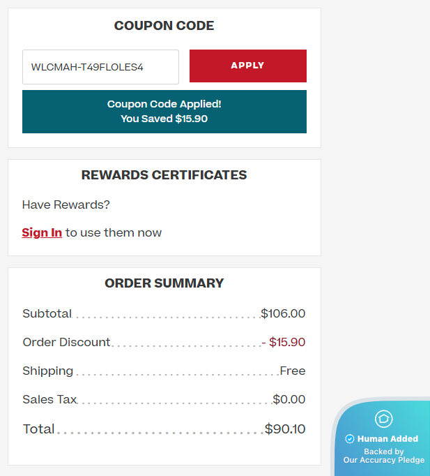Select the "Backed by Our Accuracy Pledge" text
The image size is (430, 476).
click(384, 456)
